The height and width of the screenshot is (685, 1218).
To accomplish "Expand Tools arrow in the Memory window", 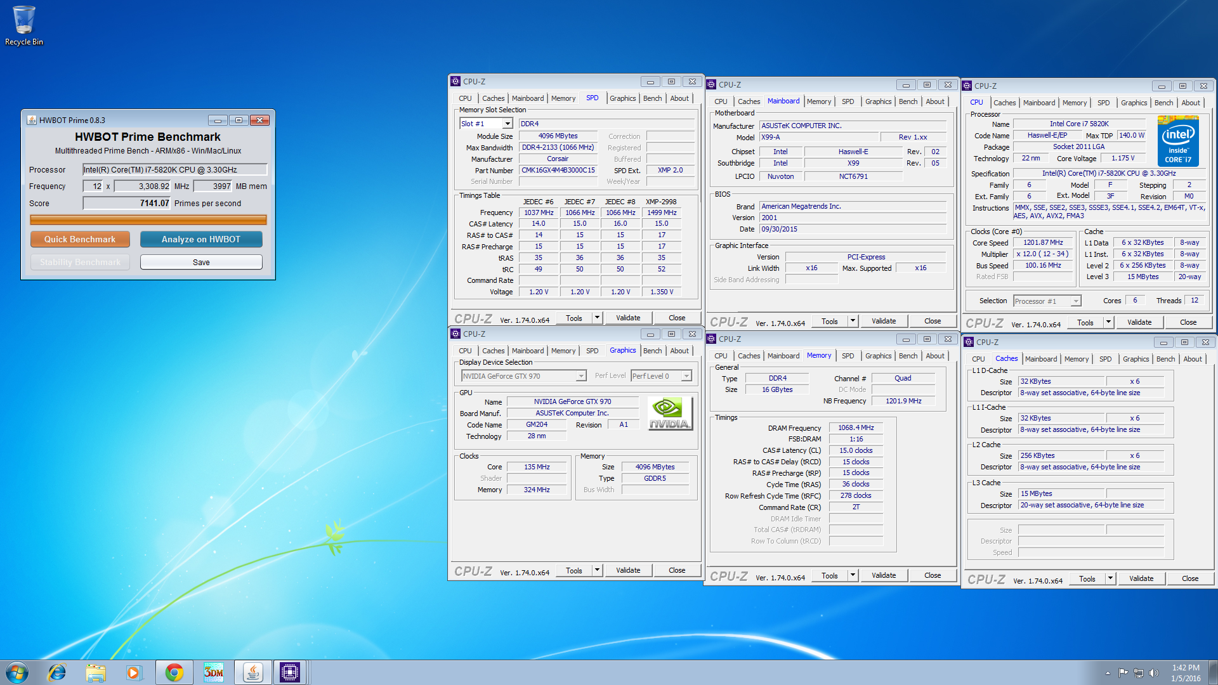I will coord(853,575).
